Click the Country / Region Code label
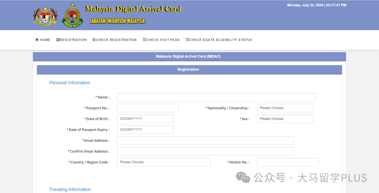The height and width of the screenshot is (193, 379). coord(89,163)
